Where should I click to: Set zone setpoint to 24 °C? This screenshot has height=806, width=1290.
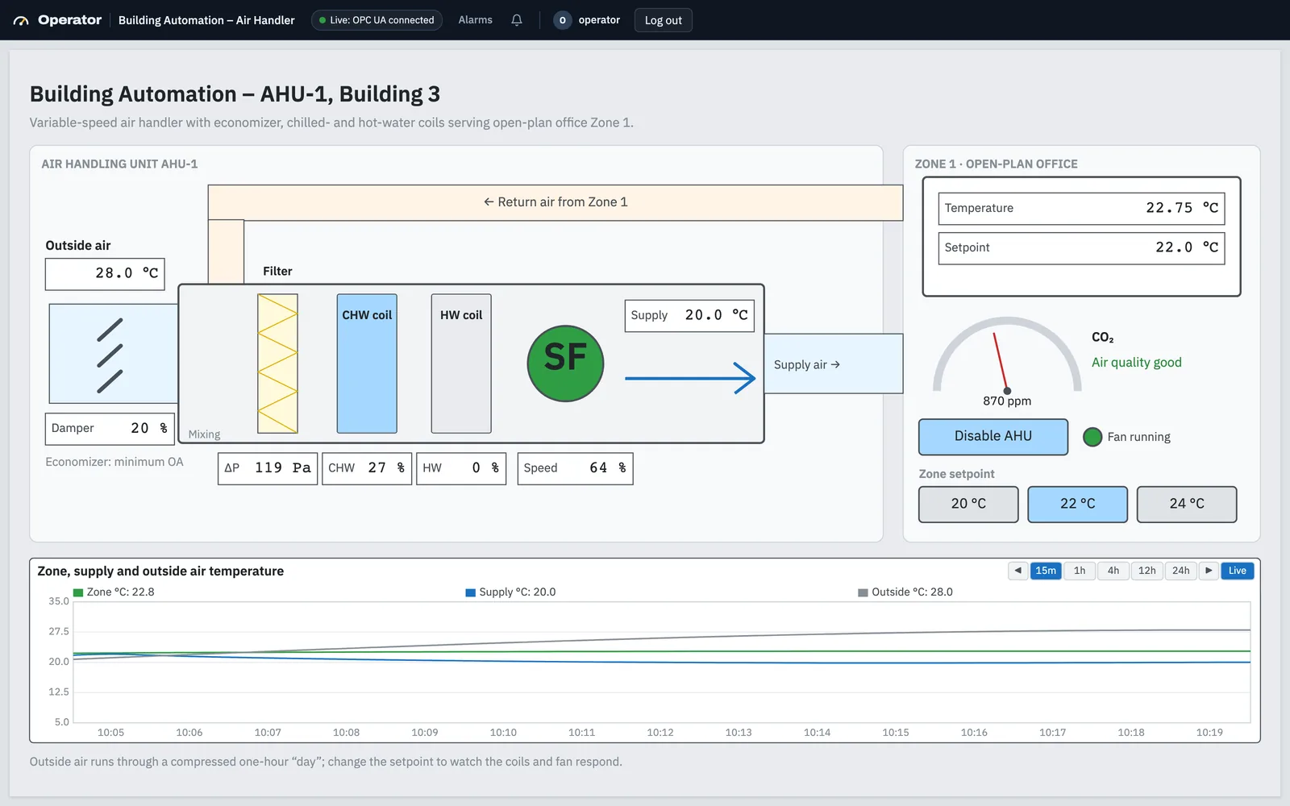1187,505
